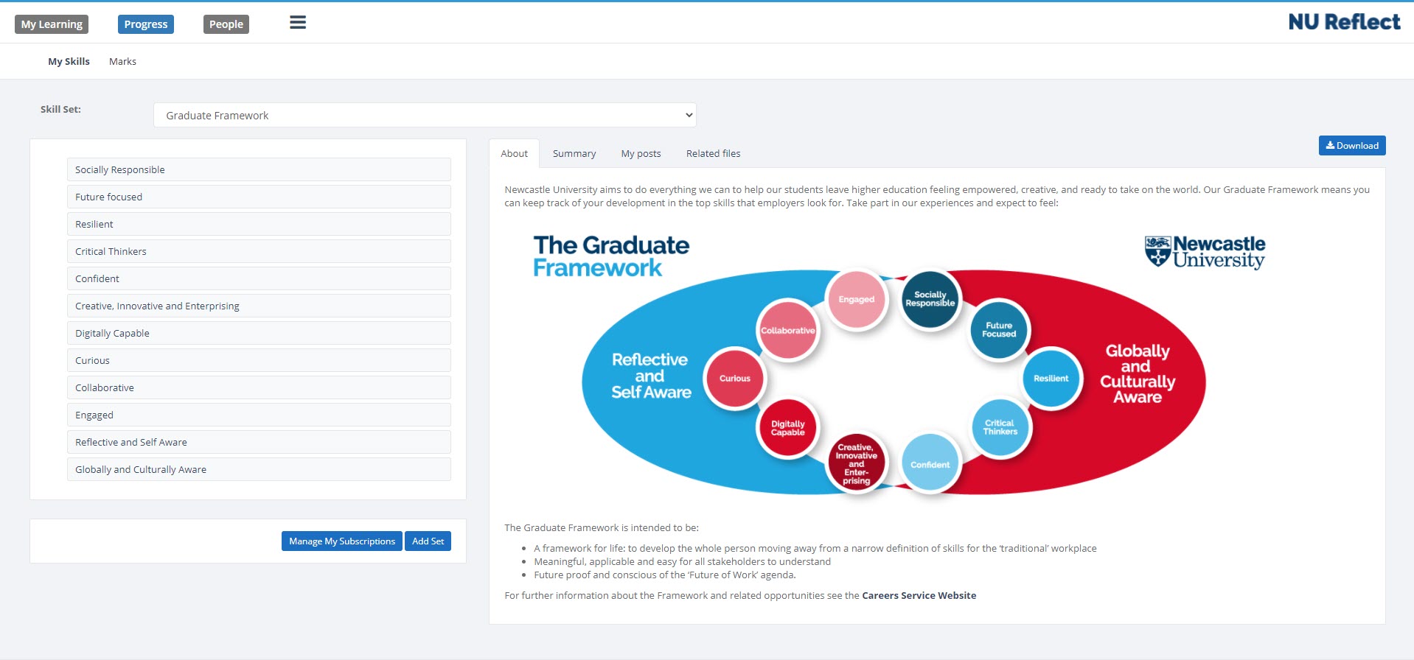Click 'The Graduate Framework' diagram title

(x=611, y=256)
